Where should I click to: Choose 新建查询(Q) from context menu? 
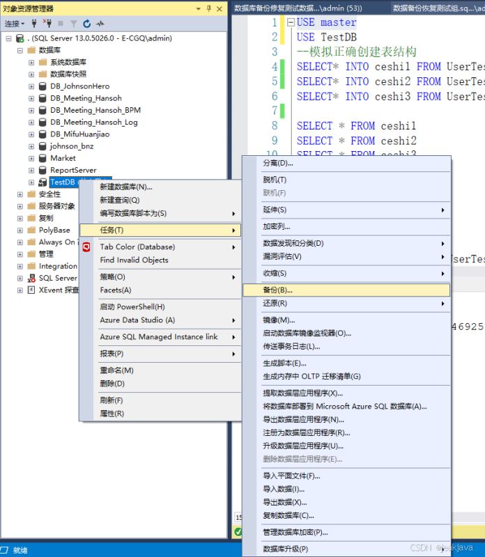pos(161,201)
